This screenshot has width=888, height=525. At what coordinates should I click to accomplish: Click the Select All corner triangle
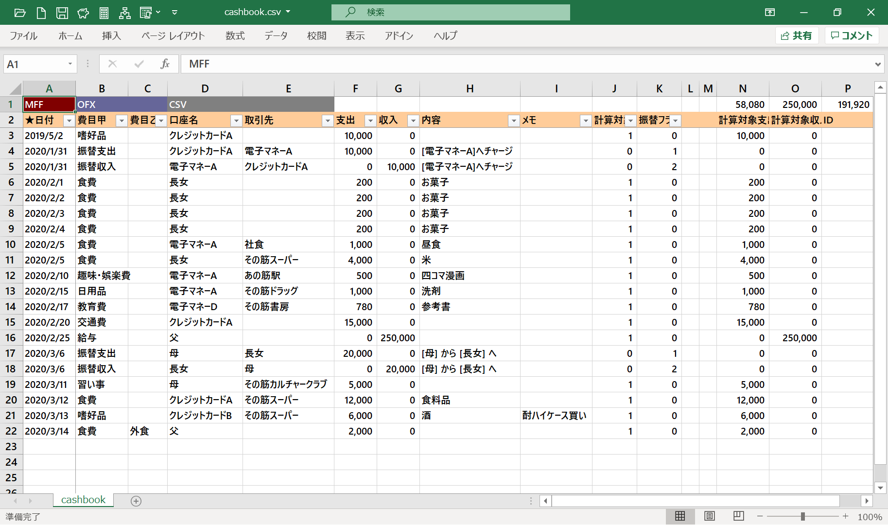coord(16,89)
